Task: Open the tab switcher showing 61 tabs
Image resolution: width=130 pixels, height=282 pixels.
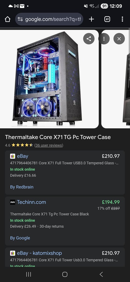Action: coord(107,19)
